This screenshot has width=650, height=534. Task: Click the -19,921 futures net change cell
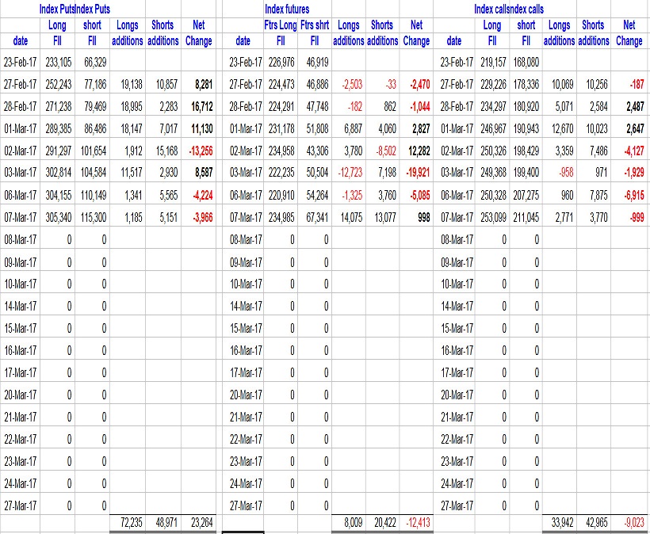(x=416, y=170)
